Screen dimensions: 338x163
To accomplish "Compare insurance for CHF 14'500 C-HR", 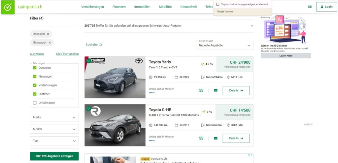I will (x=237, y=115).
